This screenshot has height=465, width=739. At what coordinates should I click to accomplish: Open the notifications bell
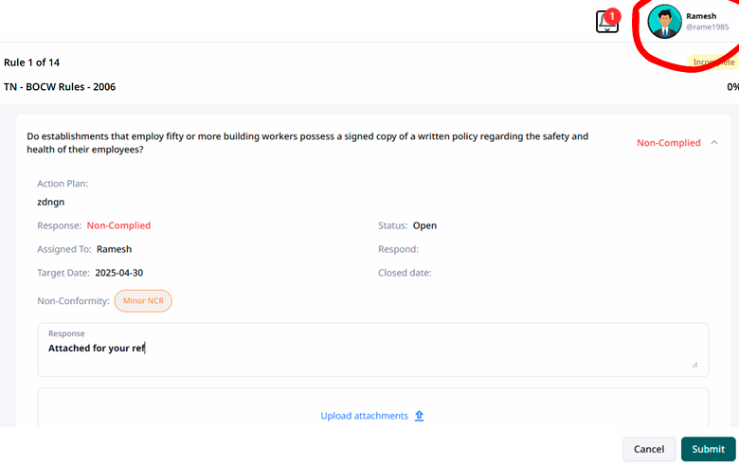[607, 22]
